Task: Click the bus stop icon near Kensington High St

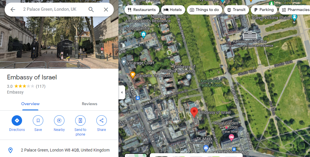Action: click(x=234, y=149)
